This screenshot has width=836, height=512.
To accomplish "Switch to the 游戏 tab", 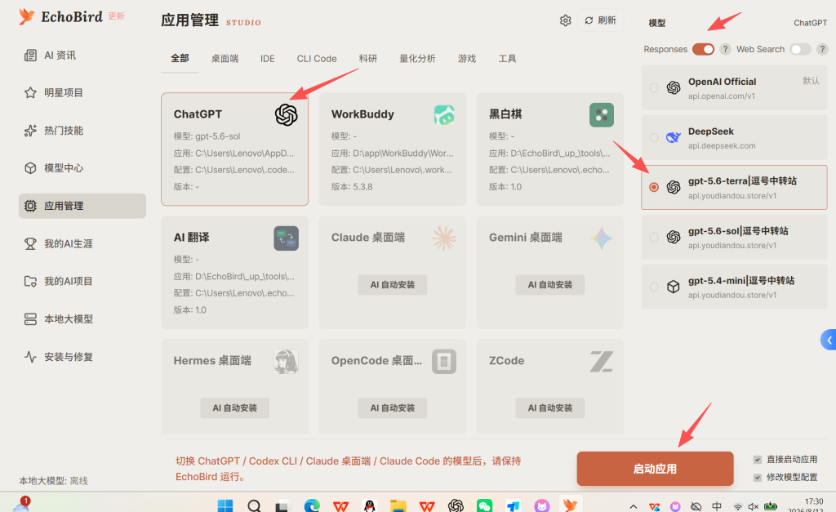I will point(467,58).
